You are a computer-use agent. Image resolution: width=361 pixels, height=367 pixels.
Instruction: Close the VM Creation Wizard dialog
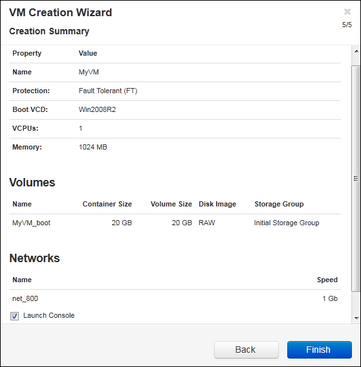click(347, 12)
